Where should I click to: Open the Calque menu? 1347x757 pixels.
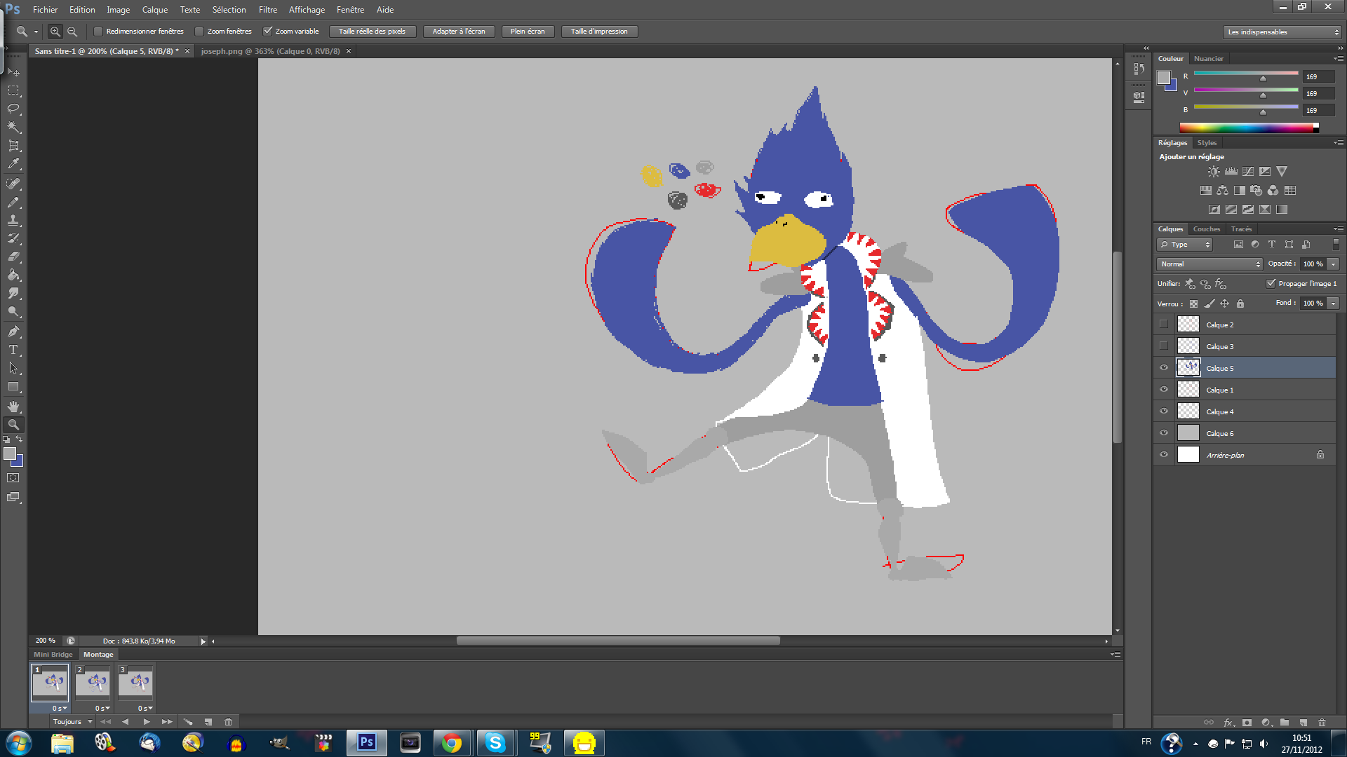tap(155, 10)
